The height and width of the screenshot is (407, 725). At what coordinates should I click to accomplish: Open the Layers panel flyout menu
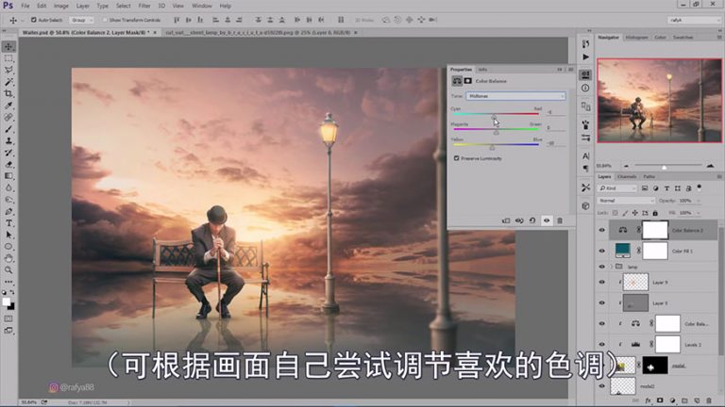[x=719, y=177]
